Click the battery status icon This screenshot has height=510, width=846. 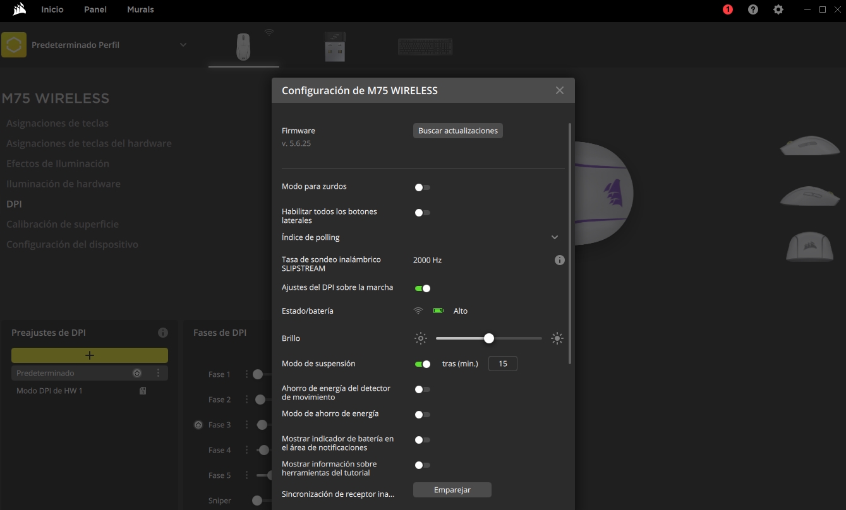[438, 311]
